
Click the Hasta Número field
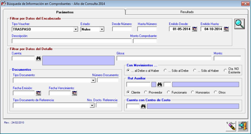click(147, 29)
